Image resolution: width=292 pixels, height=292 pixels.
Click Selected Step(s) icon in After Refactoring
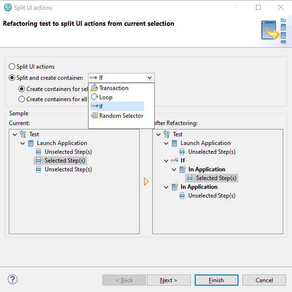pos(190,178)
